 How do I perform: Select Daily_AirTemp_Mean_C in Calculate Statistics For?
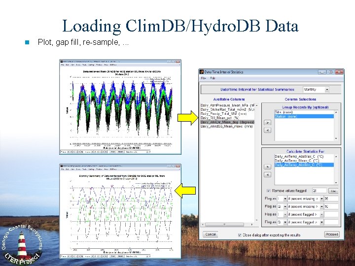(x=304, y=161)
